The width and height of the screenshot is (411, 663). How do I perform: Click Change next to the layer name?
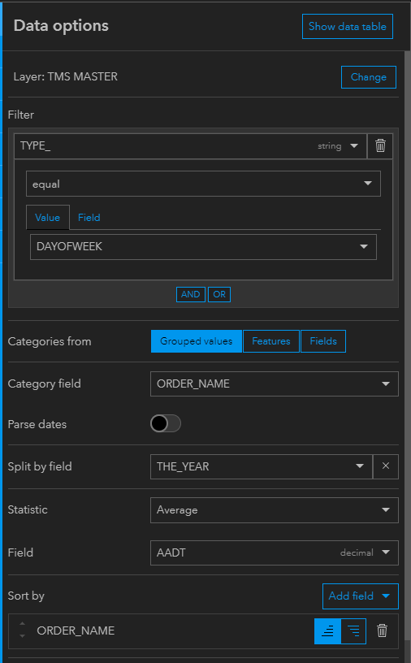tap(369, 77)
